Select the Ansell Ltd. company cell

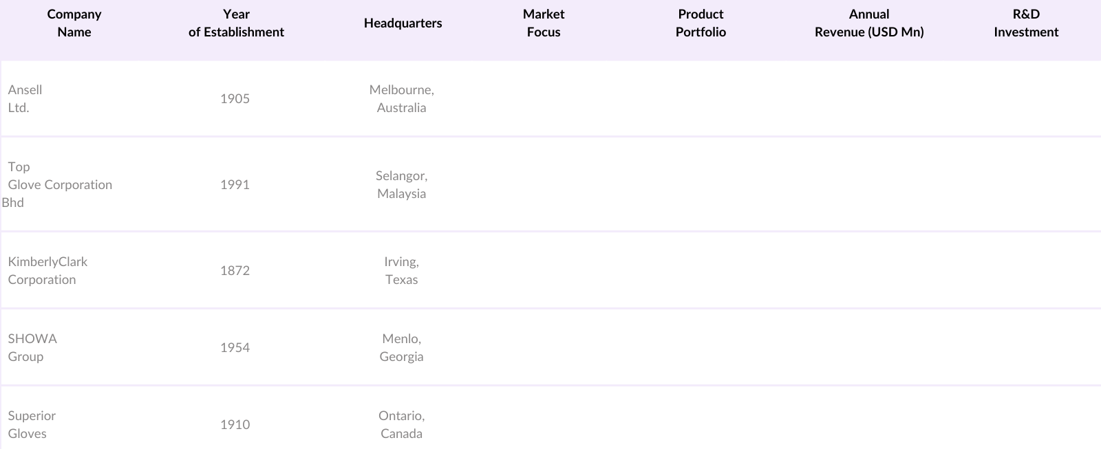click(x=25, y=99)
